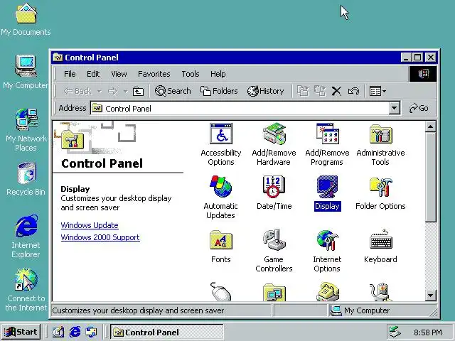Click the taskbar clock 8:58 PM

[x=428, y=332]
